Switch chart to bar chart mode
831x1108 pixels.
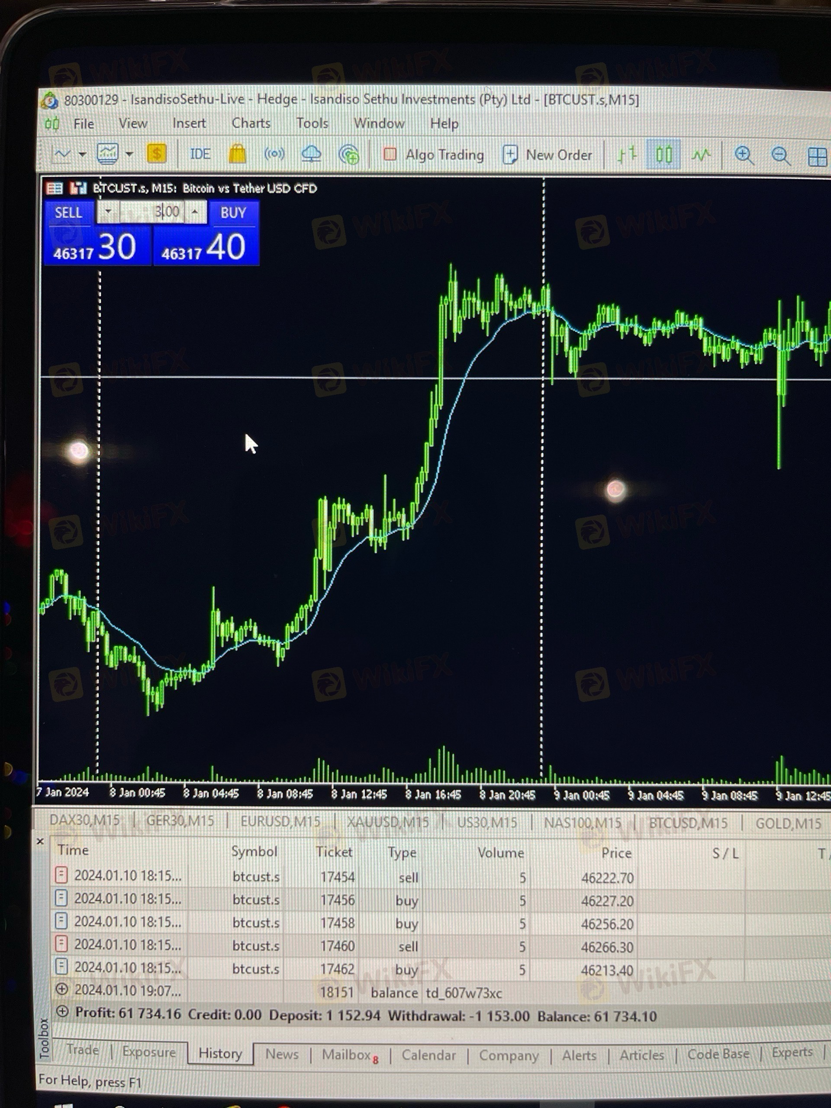coord(627,154)
